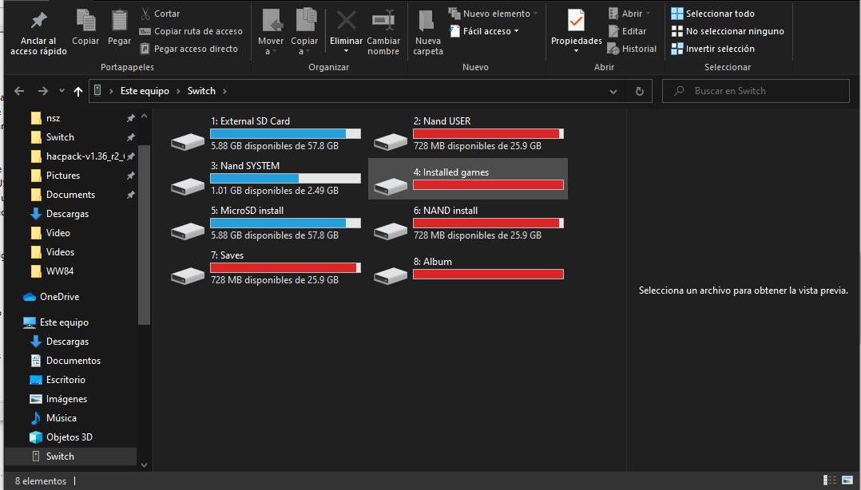Image resolution: width=861 pixels, height=490 pixels.
Task: Click the Abrir ribbon button
Action: tap(629, 14)
